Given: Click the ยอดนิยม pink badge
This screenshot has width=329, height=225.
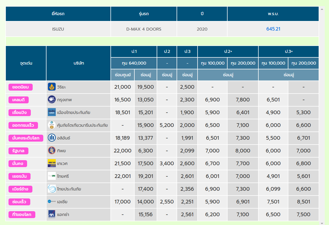Looking at the screenshot, I should click(x=20, y=87).
